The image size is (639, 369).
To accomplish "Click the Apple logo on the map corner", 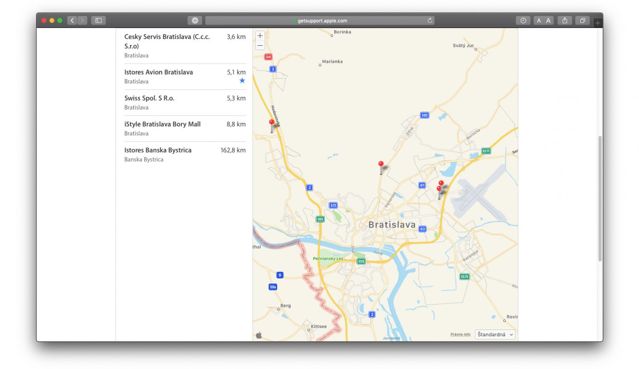I will (259, 335).
